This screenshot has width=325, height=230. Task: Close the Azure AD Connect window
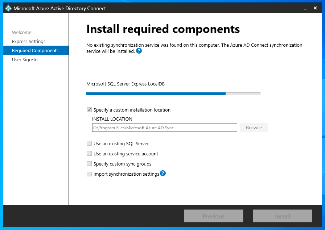coord(315,8)
